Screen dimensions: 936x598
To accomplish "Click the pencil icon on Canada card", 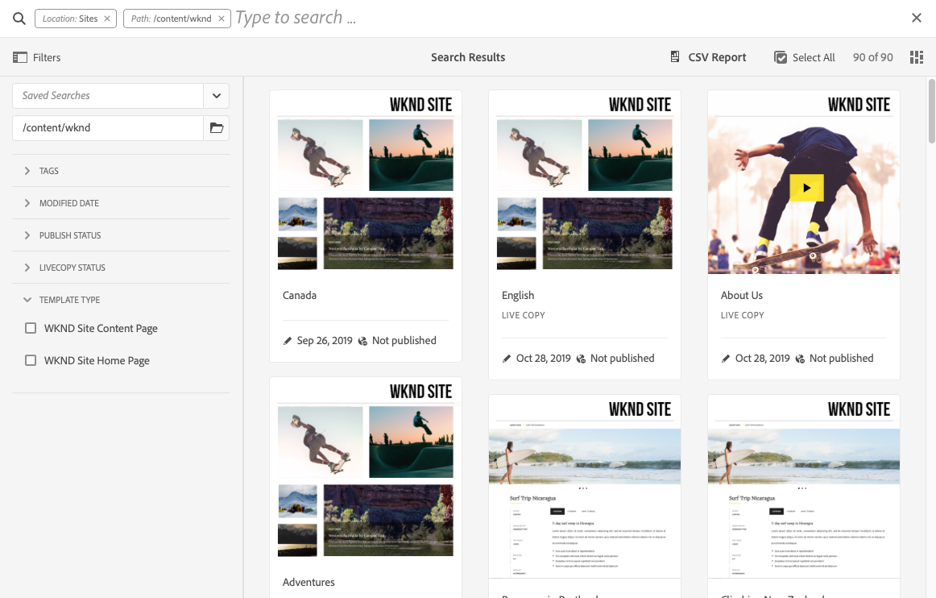I will tap(287, 341).
